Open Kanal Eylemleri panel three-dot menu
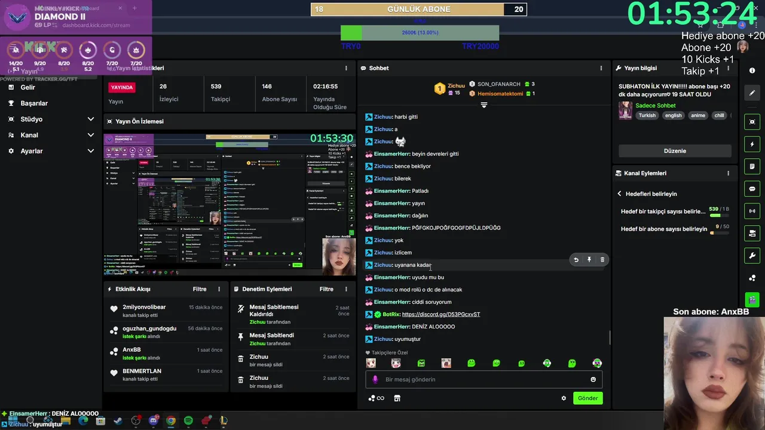The height and width of the screenshot is (430, 765). (x=728, y=173)
